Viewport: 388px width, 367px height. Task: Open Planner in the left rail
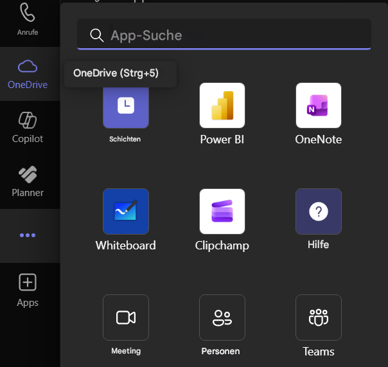click(28, 181)
